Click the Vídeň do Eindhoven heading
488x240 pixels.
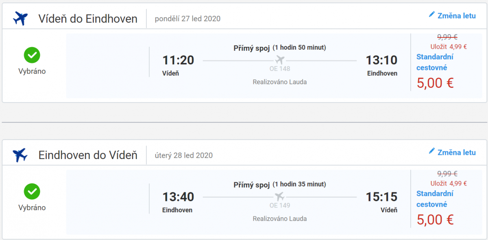point(88,19)
